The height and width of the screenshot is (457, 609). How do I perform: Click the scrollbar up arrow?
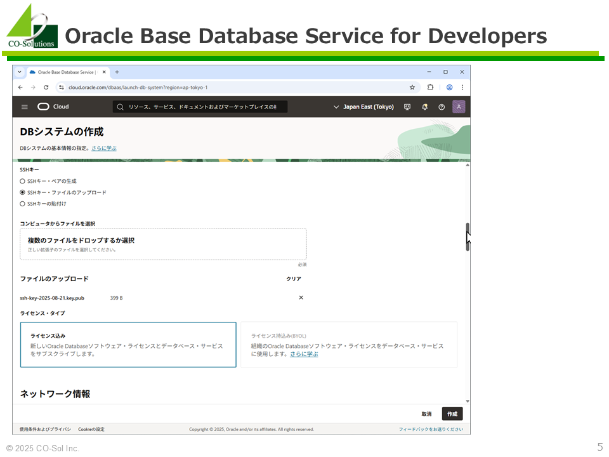pos(468,165)
